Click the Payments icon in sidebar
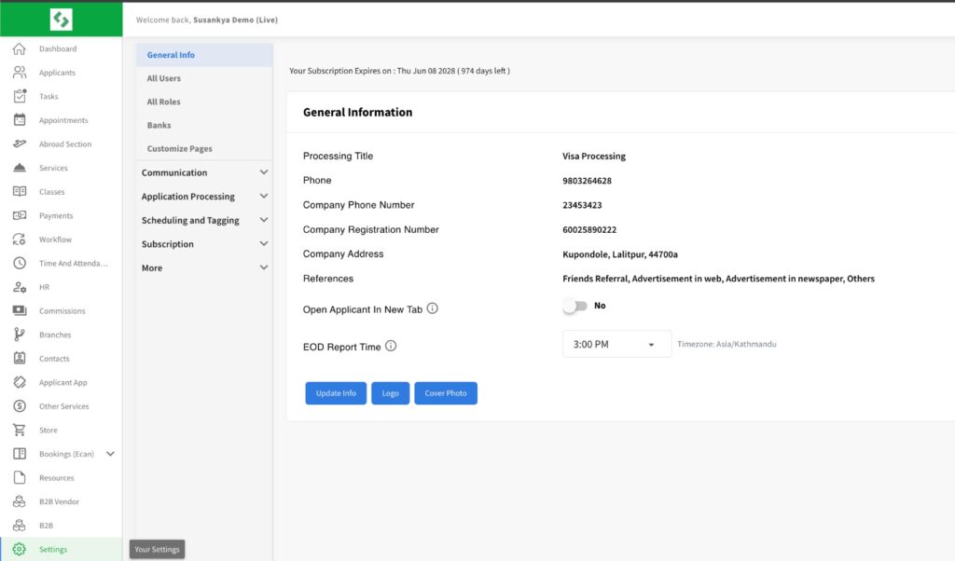Screen dimensions: 955x561 pos(19,215)
